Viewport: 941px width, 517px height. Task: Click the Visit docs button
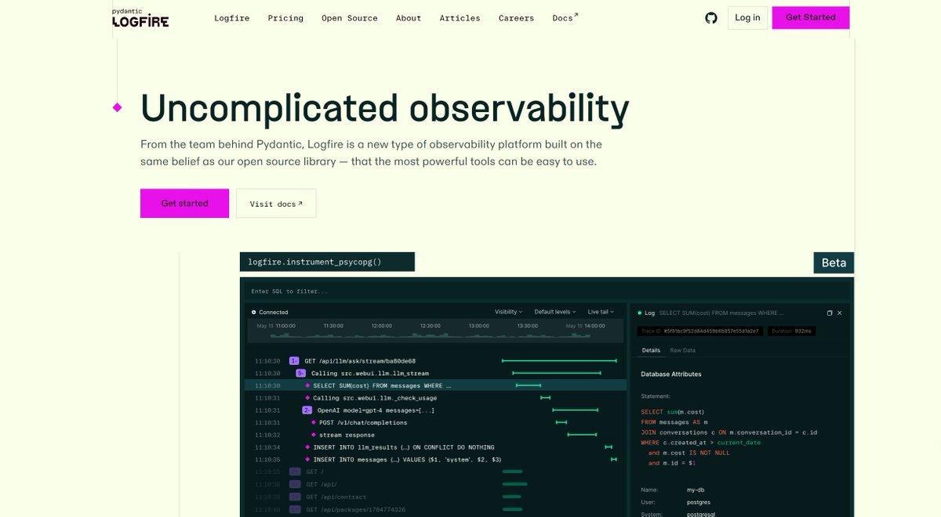click(276, 204)
